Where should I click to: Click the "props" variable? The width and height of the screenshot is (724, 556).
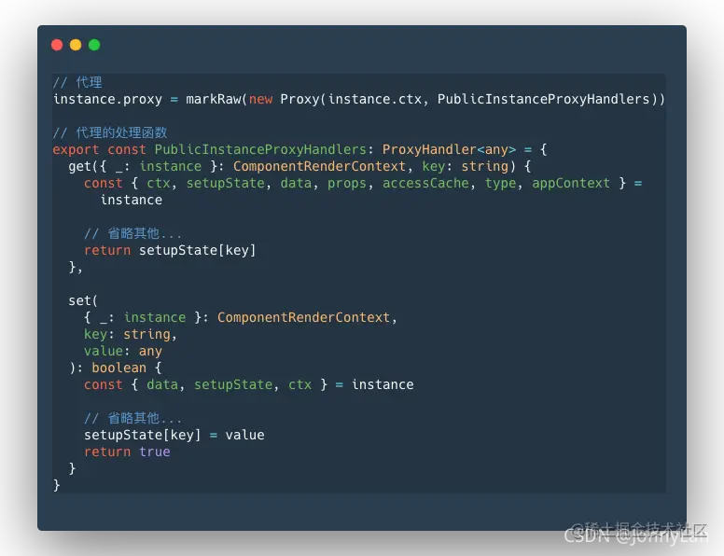(x=346, y=184)
